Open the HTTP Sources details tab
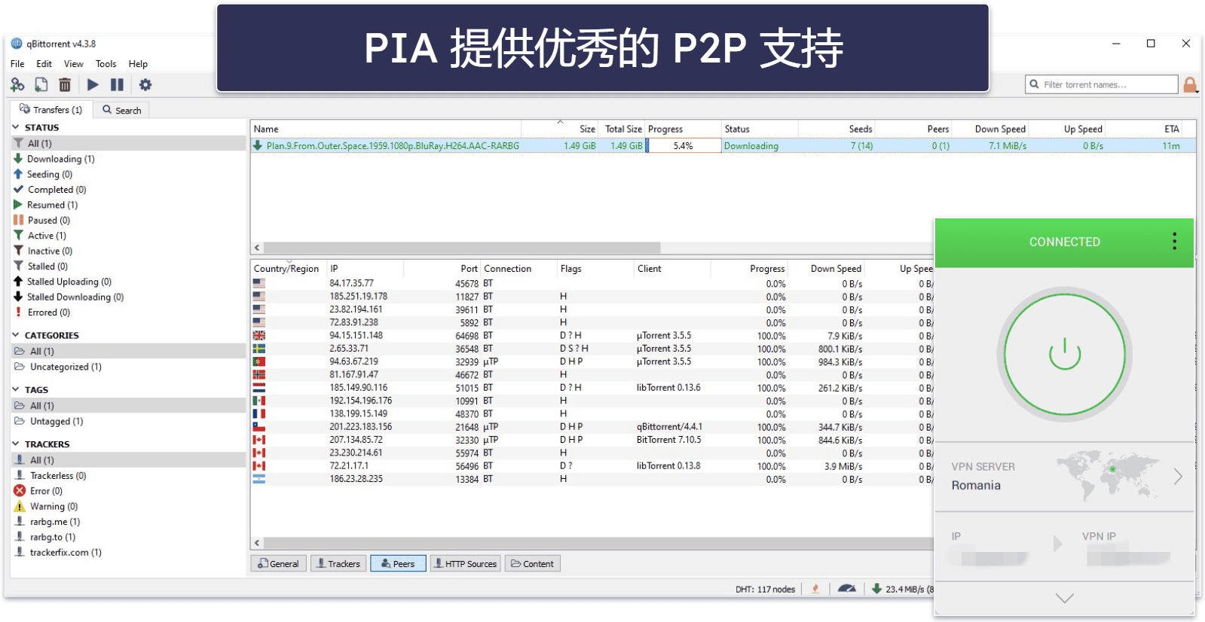Image resolution: width=1205 pixels, height=622 pixels. 465,564
